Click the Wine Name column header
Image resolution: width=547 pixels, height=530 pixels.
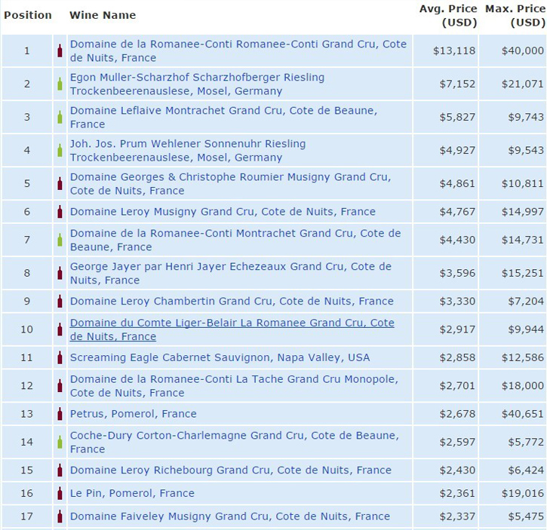103,15
